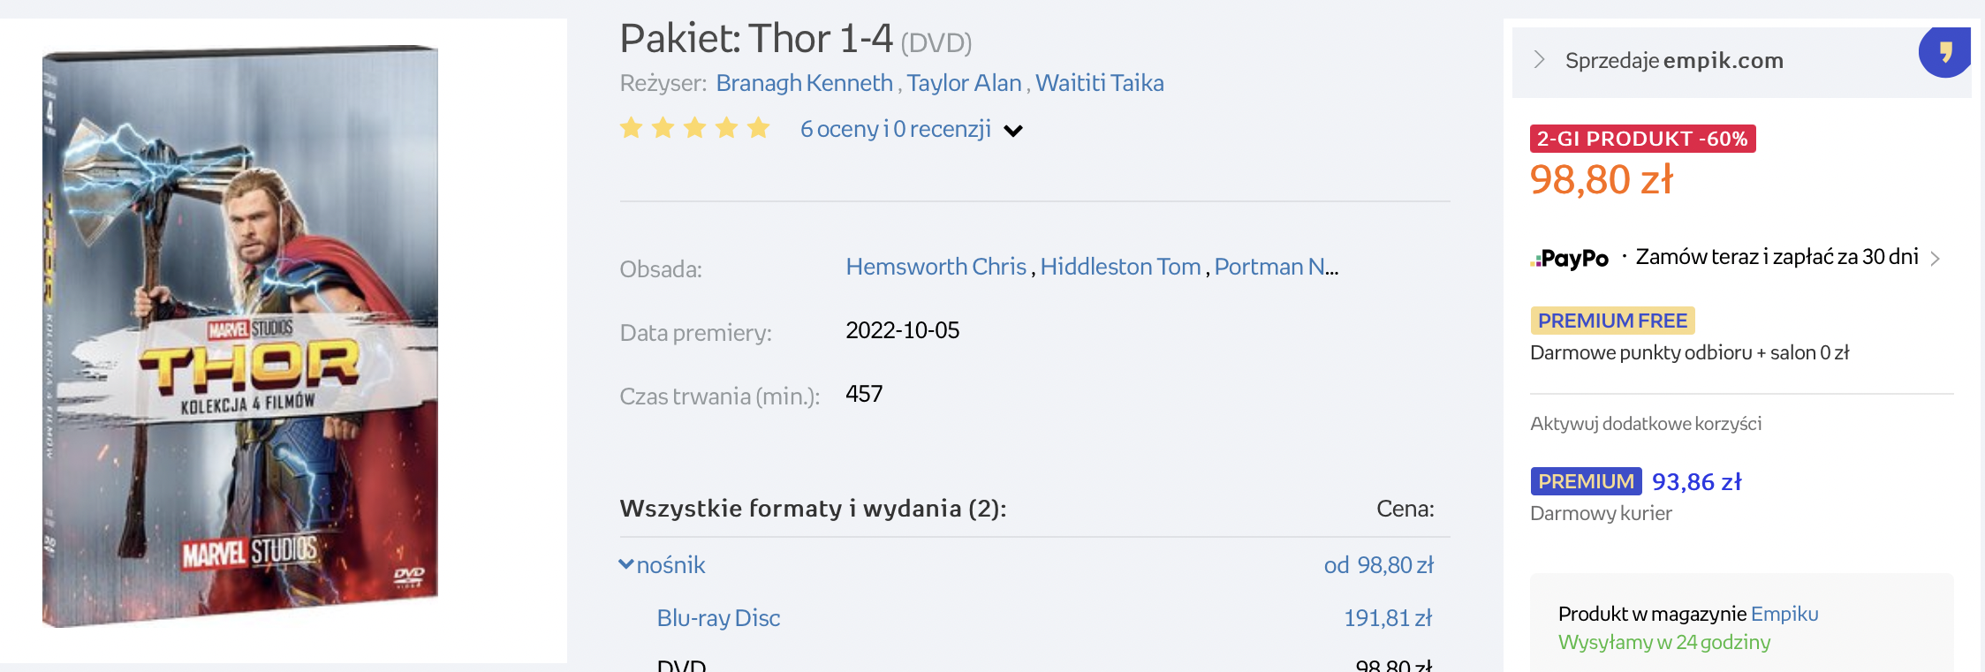Open PayPo pay-later details arrow

tap(1936, 259)
